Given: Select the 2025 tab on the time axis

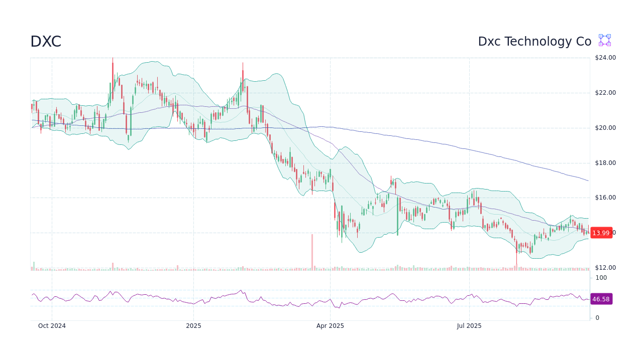Looking at the screenshot, I should click(x=193, y=326).
